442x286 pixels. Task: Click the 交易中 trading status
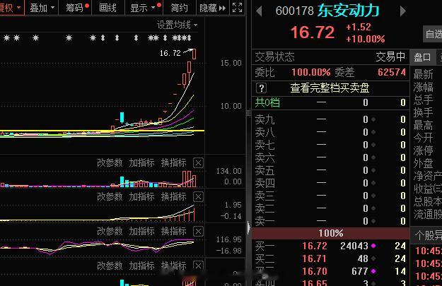[390, 57]
